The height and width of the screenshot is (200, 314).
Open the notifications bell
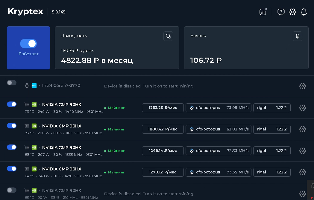(x=304, y=12)
